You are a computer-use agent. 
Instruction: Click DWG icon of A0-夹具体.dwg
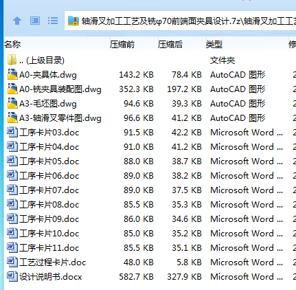12,74
